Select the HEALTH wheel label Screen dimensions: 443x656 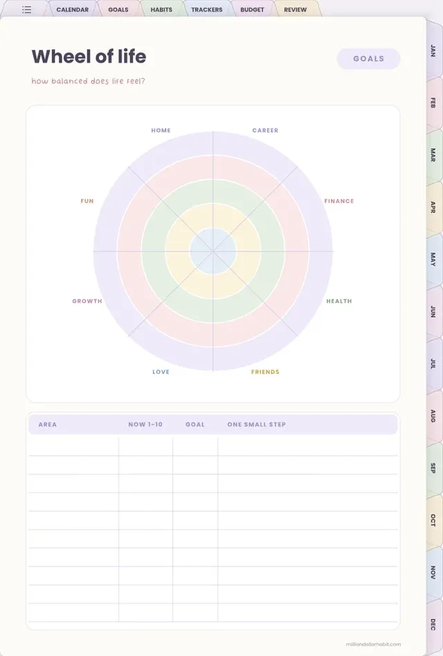pos(339,301)
